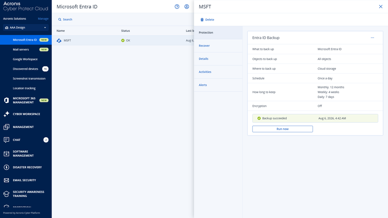Viewport: 388px width, 218px height.
Task: Open the Software Management icon
Action: click(x=7, y=154)
